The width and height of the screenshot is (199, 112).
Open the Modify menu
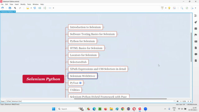click(23, 4)
